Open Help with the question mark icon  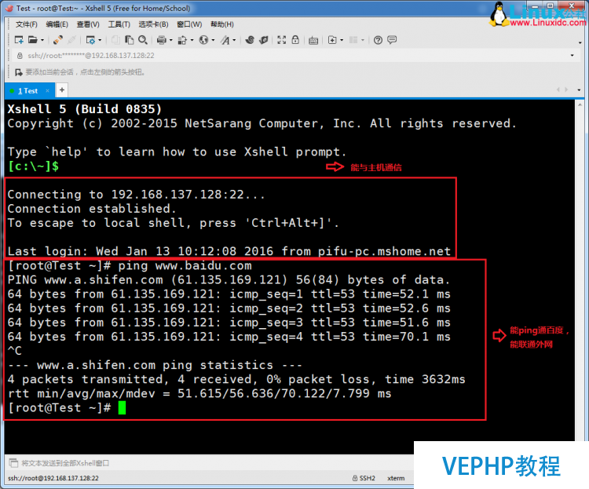pyautogui.click(x=379, y=40)
